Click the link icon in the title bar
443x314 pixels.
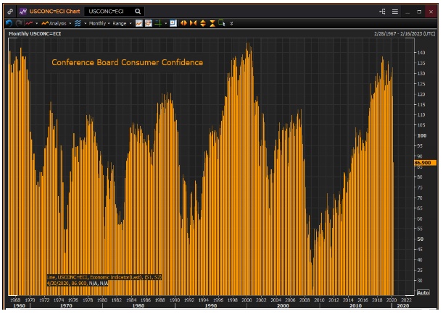(x=10, y=12)
